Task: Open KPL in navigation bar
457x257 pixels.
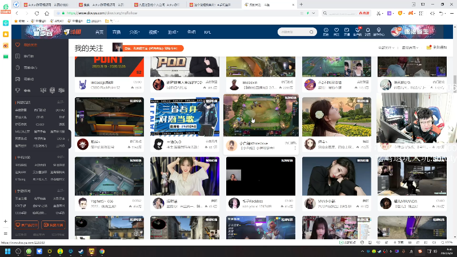Action: (x=207, y=32)
